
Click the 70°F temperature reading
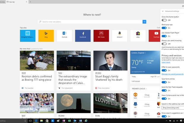pyautogui.click(x=137, y=62)
